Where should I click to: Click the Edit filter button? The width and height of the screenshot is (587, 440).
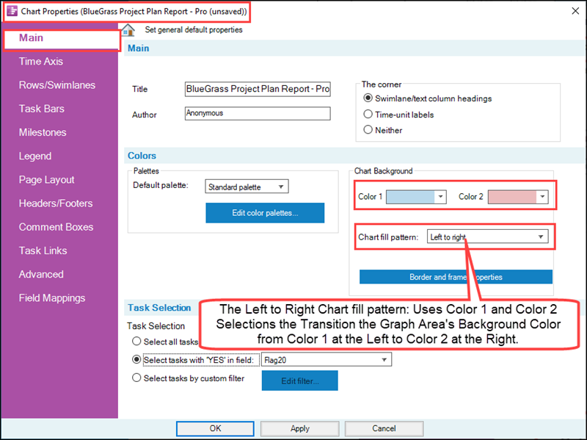tap(299, 381)
